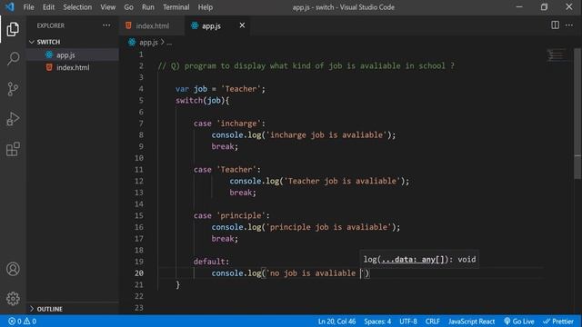This screenshot has width=582, height=327.
Task: Change file encoding via UTF-8
Action: tap(408, 321)
